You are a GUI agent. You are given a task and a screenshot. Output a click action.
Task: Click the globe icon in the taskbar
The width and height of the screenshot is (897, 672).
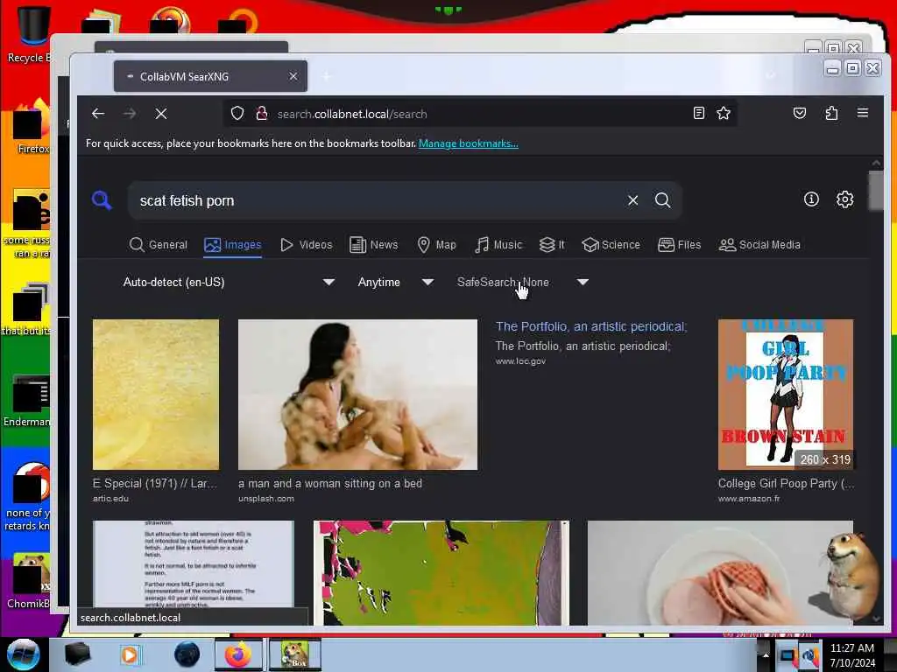pos(187,654)
